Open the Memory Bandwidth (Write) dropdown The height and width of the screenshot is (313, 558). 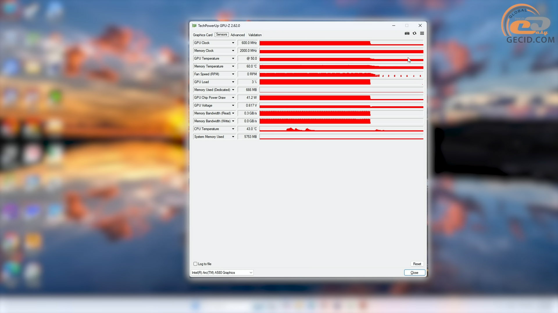point(233,121)
